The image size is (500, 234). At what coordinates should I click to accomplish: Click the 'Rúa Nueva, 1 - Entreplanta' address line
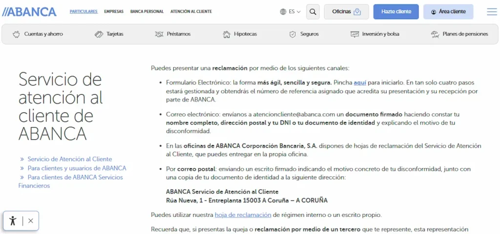coord(247,200)
